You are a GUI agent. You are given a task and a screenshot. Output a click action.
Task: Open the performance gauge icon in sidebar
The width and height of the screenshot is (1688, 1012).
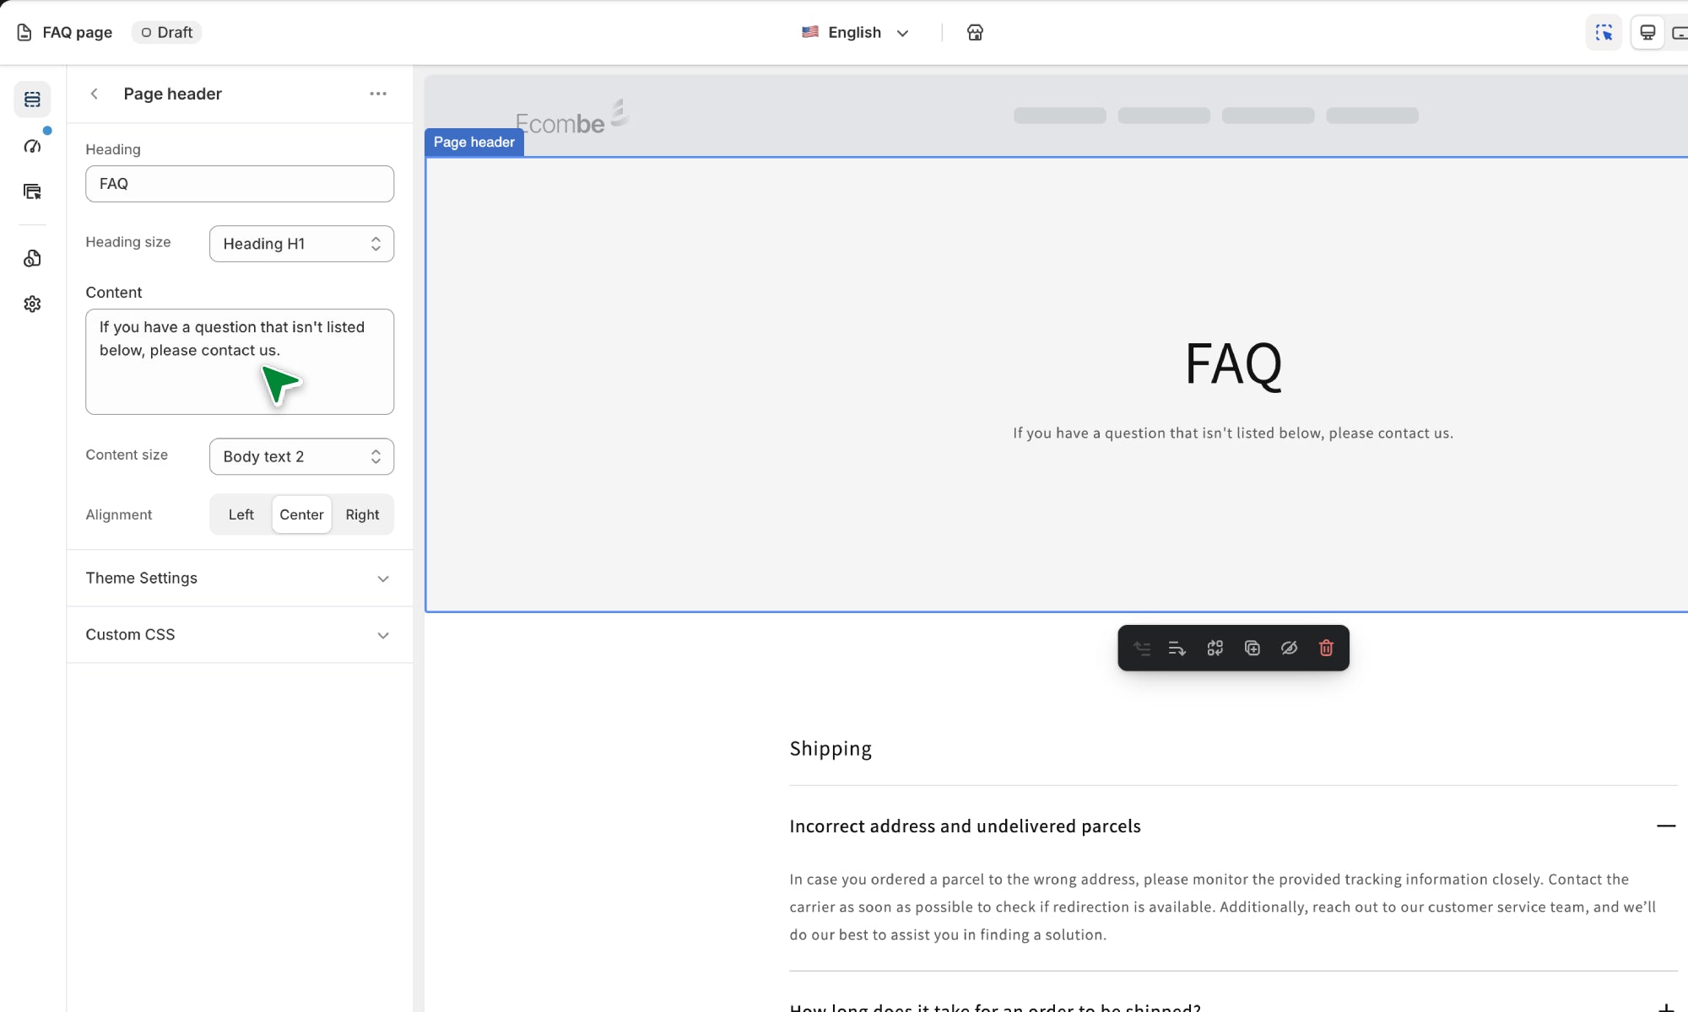point(32,146)
